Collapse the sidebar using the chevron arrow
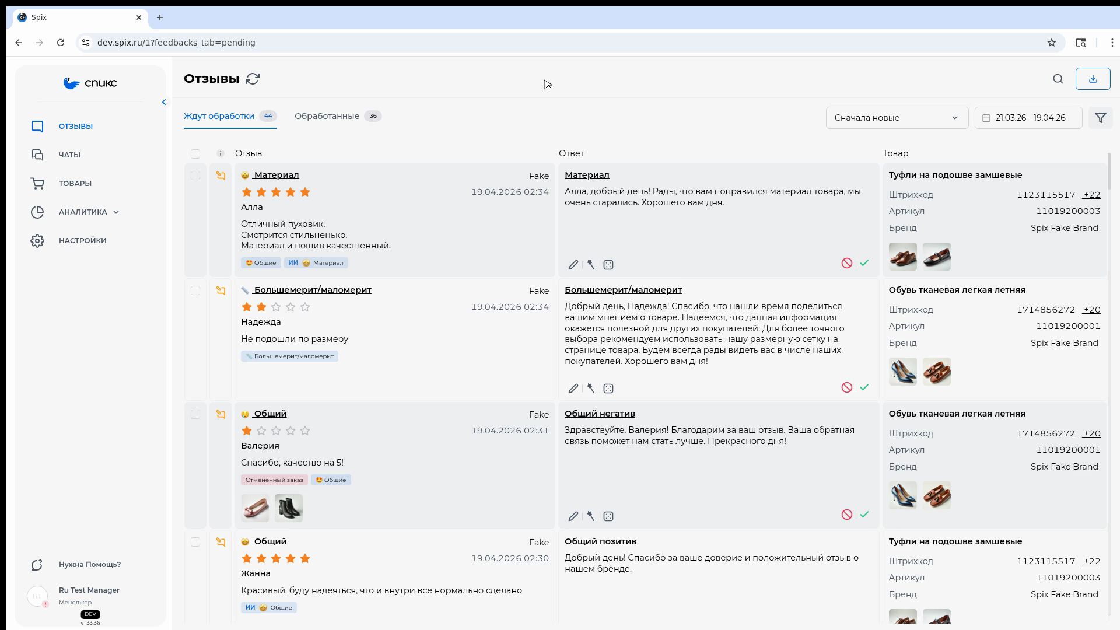1120x630 pixels. click(164, 102)
